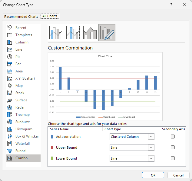Screen dimensions: 192x181
Task: Click the Box & Whisker chart icon
Action: pyautogui.click(x=10, y=136)
